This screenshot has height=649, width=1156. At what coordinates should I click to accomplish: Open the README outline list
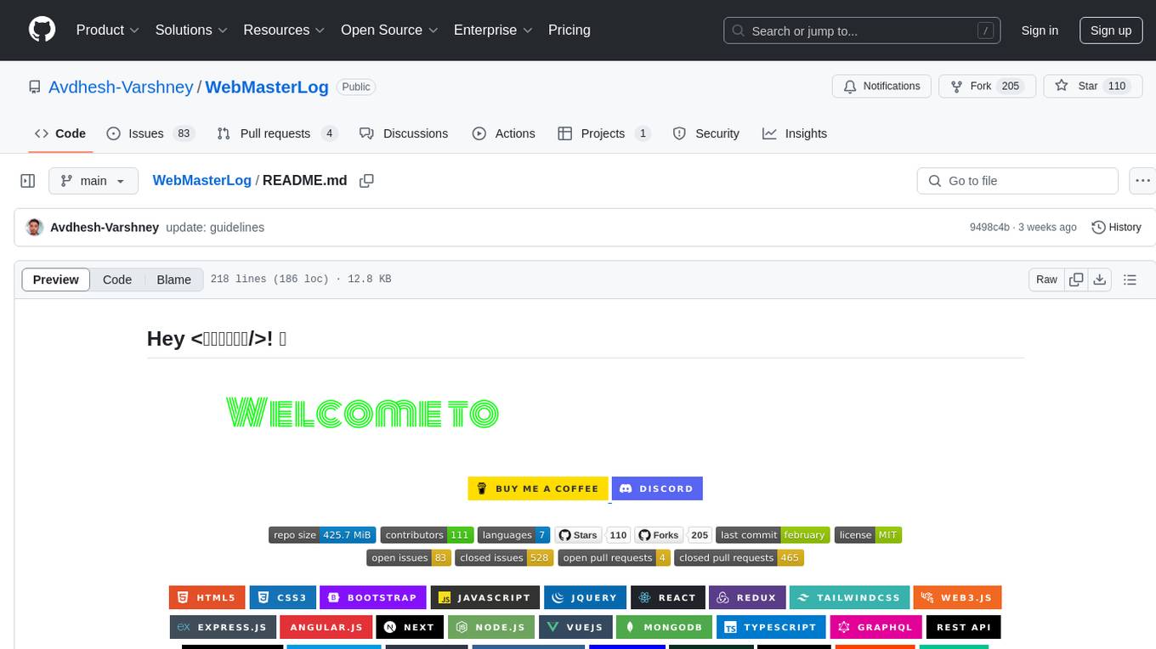click(1130, 279)
